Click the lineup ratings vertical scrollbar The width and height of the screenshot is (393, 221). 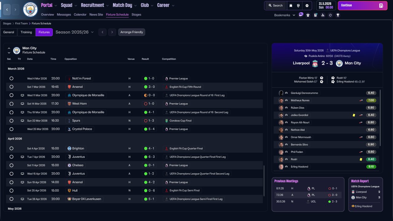(x=380, y=118)
